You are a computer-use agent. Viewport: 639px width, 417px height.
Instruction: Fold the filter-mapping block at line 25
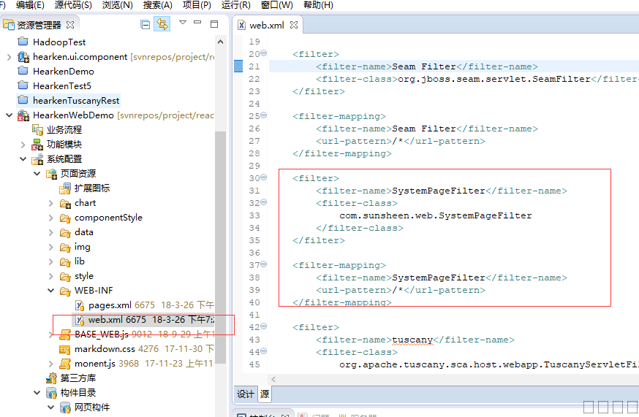[264, 116]
